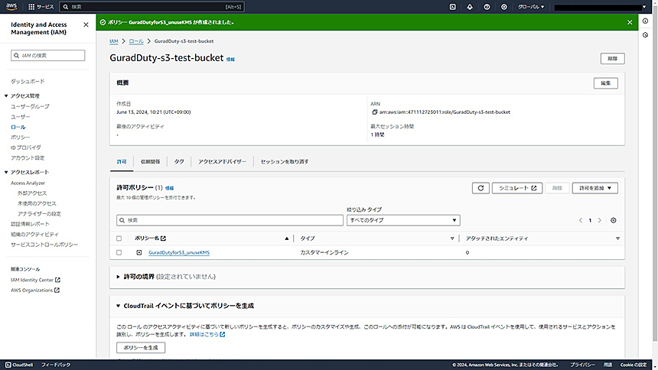Collapse the access management section
Screen dimensions: 658x370
point(6,96)
